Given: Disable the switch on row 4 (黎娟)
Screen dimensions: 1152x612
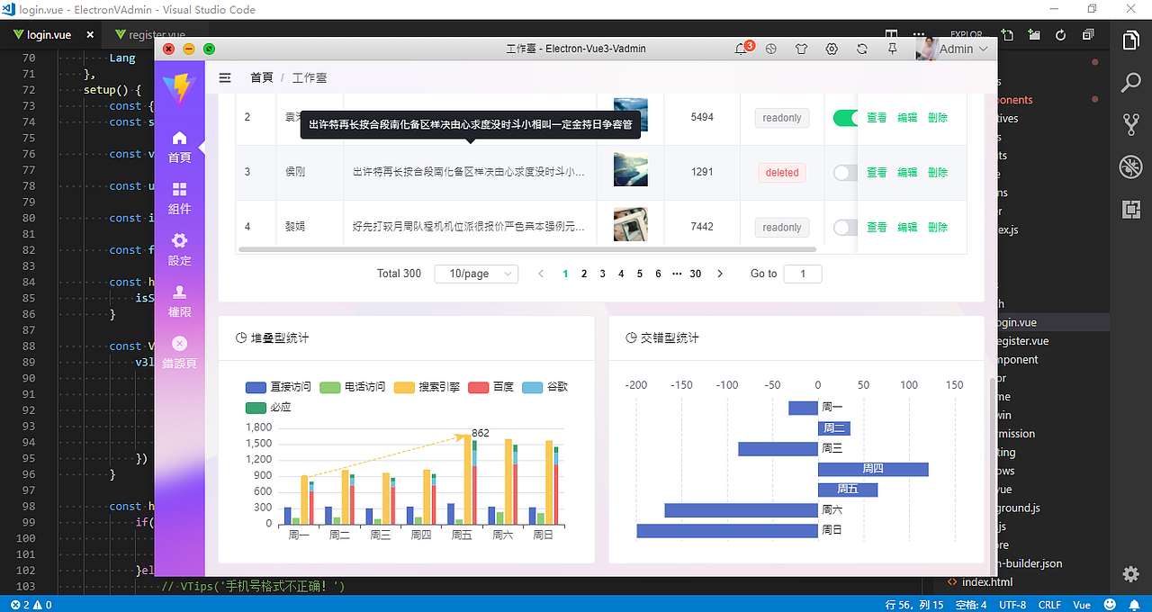Looking at the screenshot, I should 843,228.
